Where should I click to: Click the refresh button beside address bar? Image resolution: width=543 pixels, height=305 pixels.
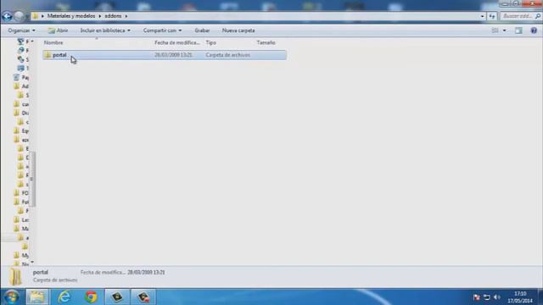[492, 16]
